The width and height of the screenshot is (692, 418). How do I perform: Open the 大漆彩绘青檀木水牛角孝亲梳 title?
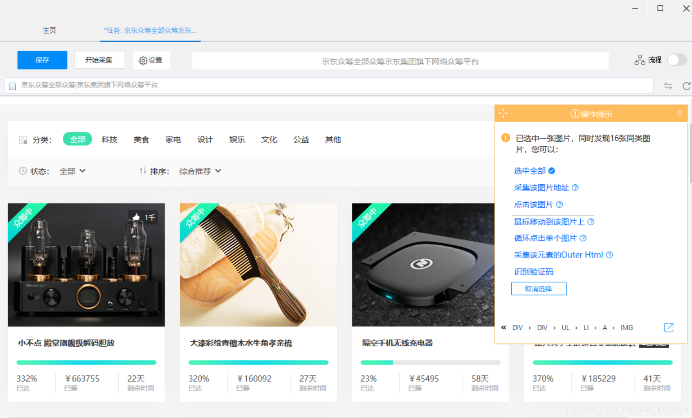(x=241, y=343)
